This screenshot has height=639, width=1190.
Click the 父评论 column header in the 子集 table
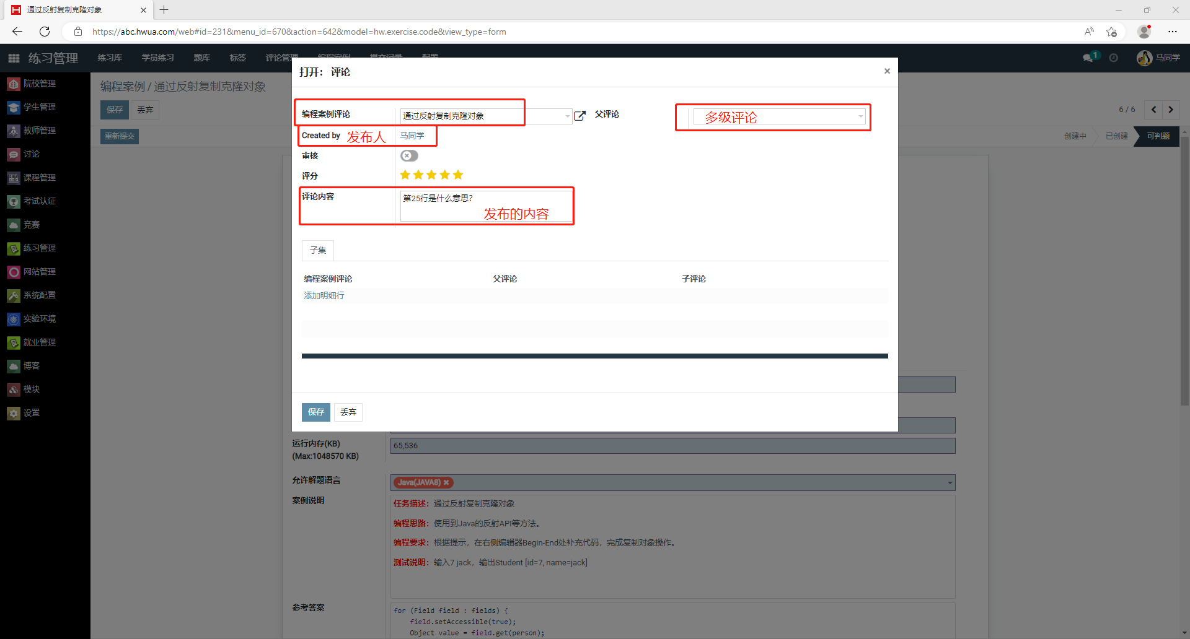(x=505, y=279)
